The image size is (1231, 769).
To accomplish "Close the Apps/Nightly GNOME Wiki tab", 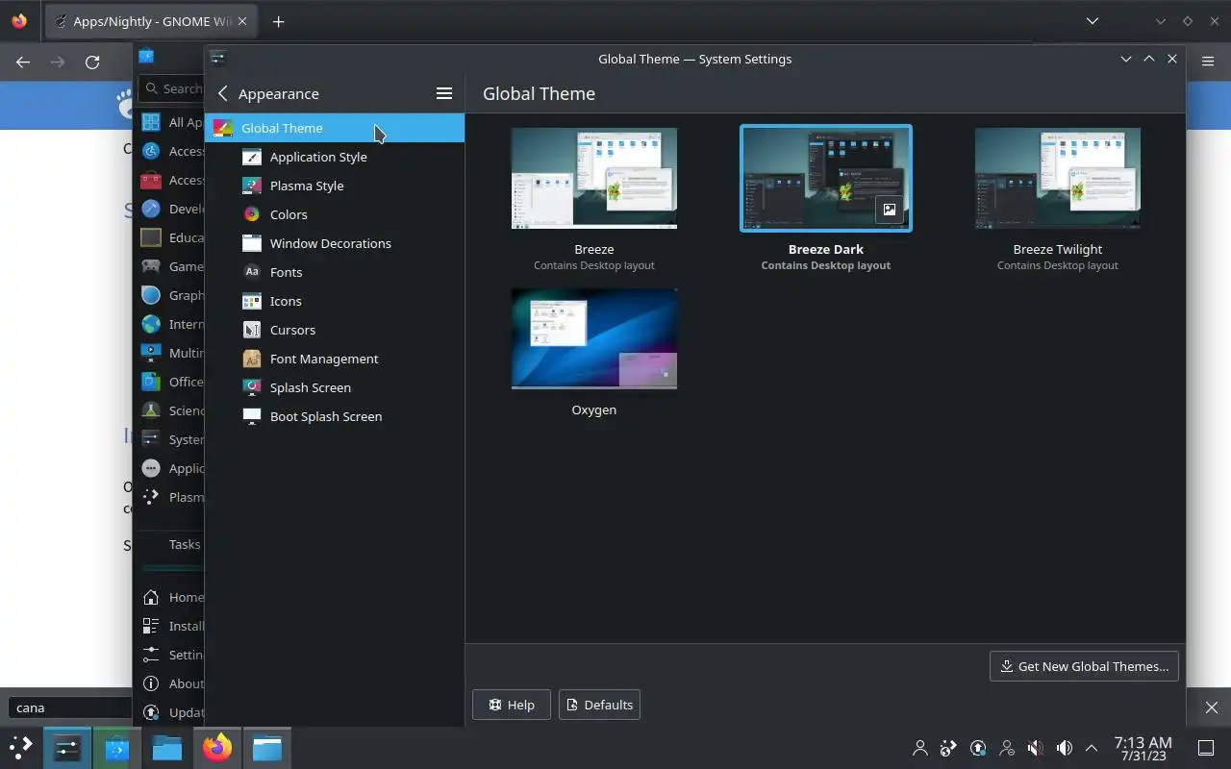I will [x=242, y=21].
